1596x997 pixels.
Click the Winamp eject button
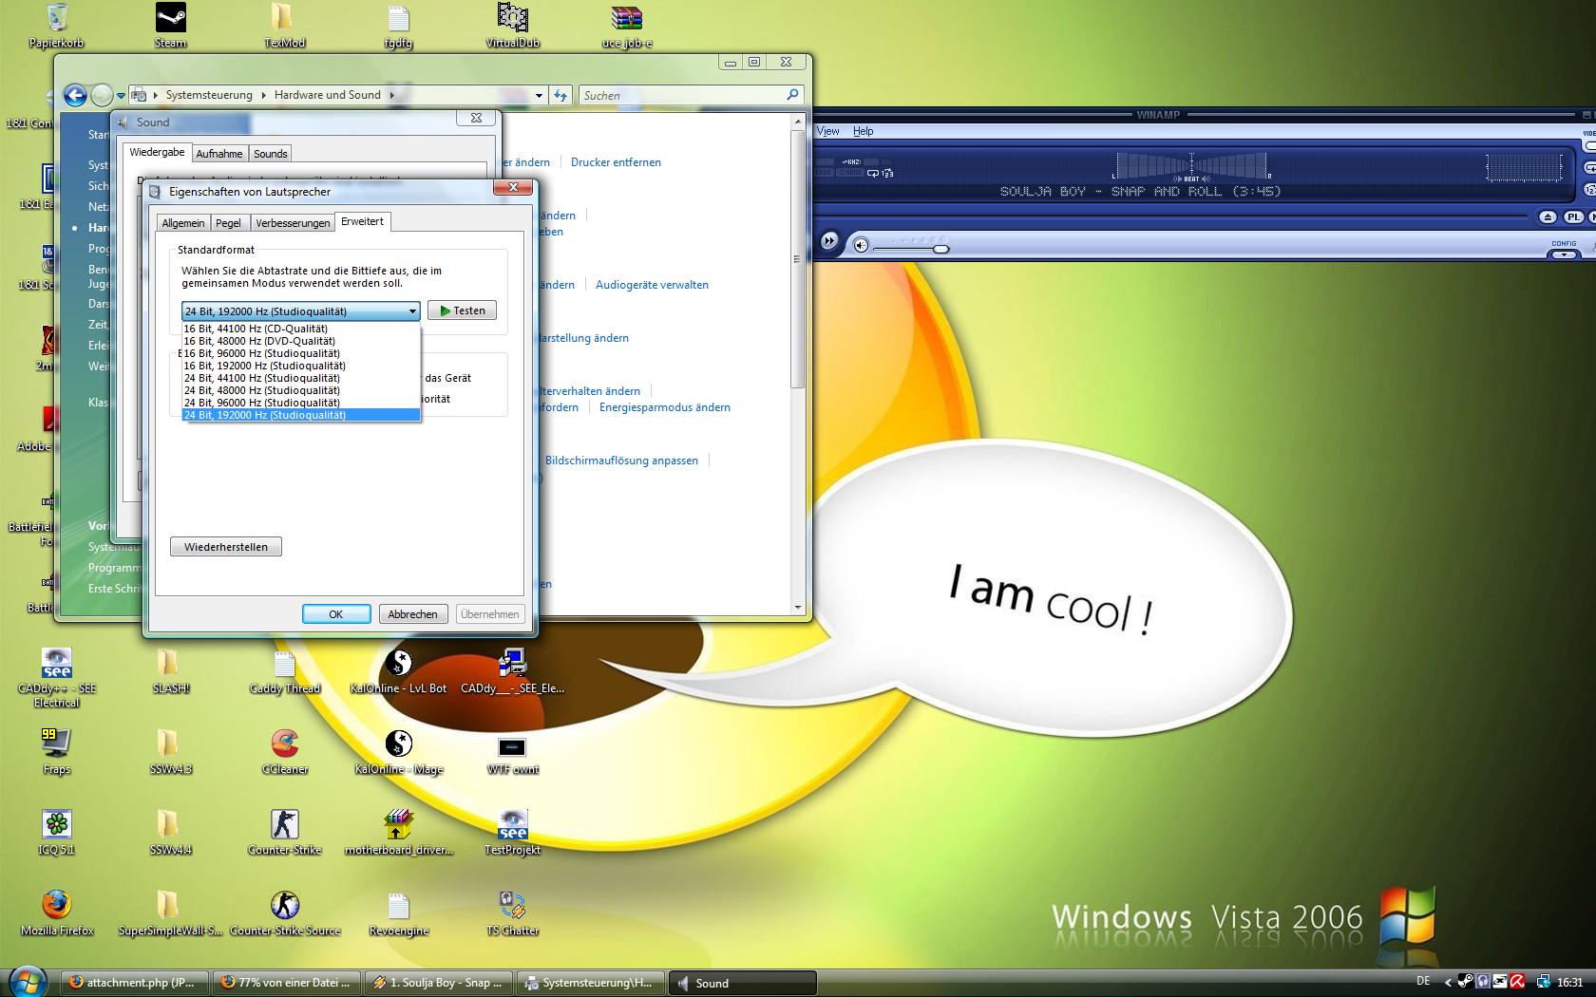[x=1548, y=216]
